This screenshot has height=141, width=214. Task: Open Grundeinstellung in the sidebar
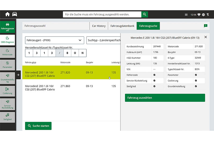8,78
